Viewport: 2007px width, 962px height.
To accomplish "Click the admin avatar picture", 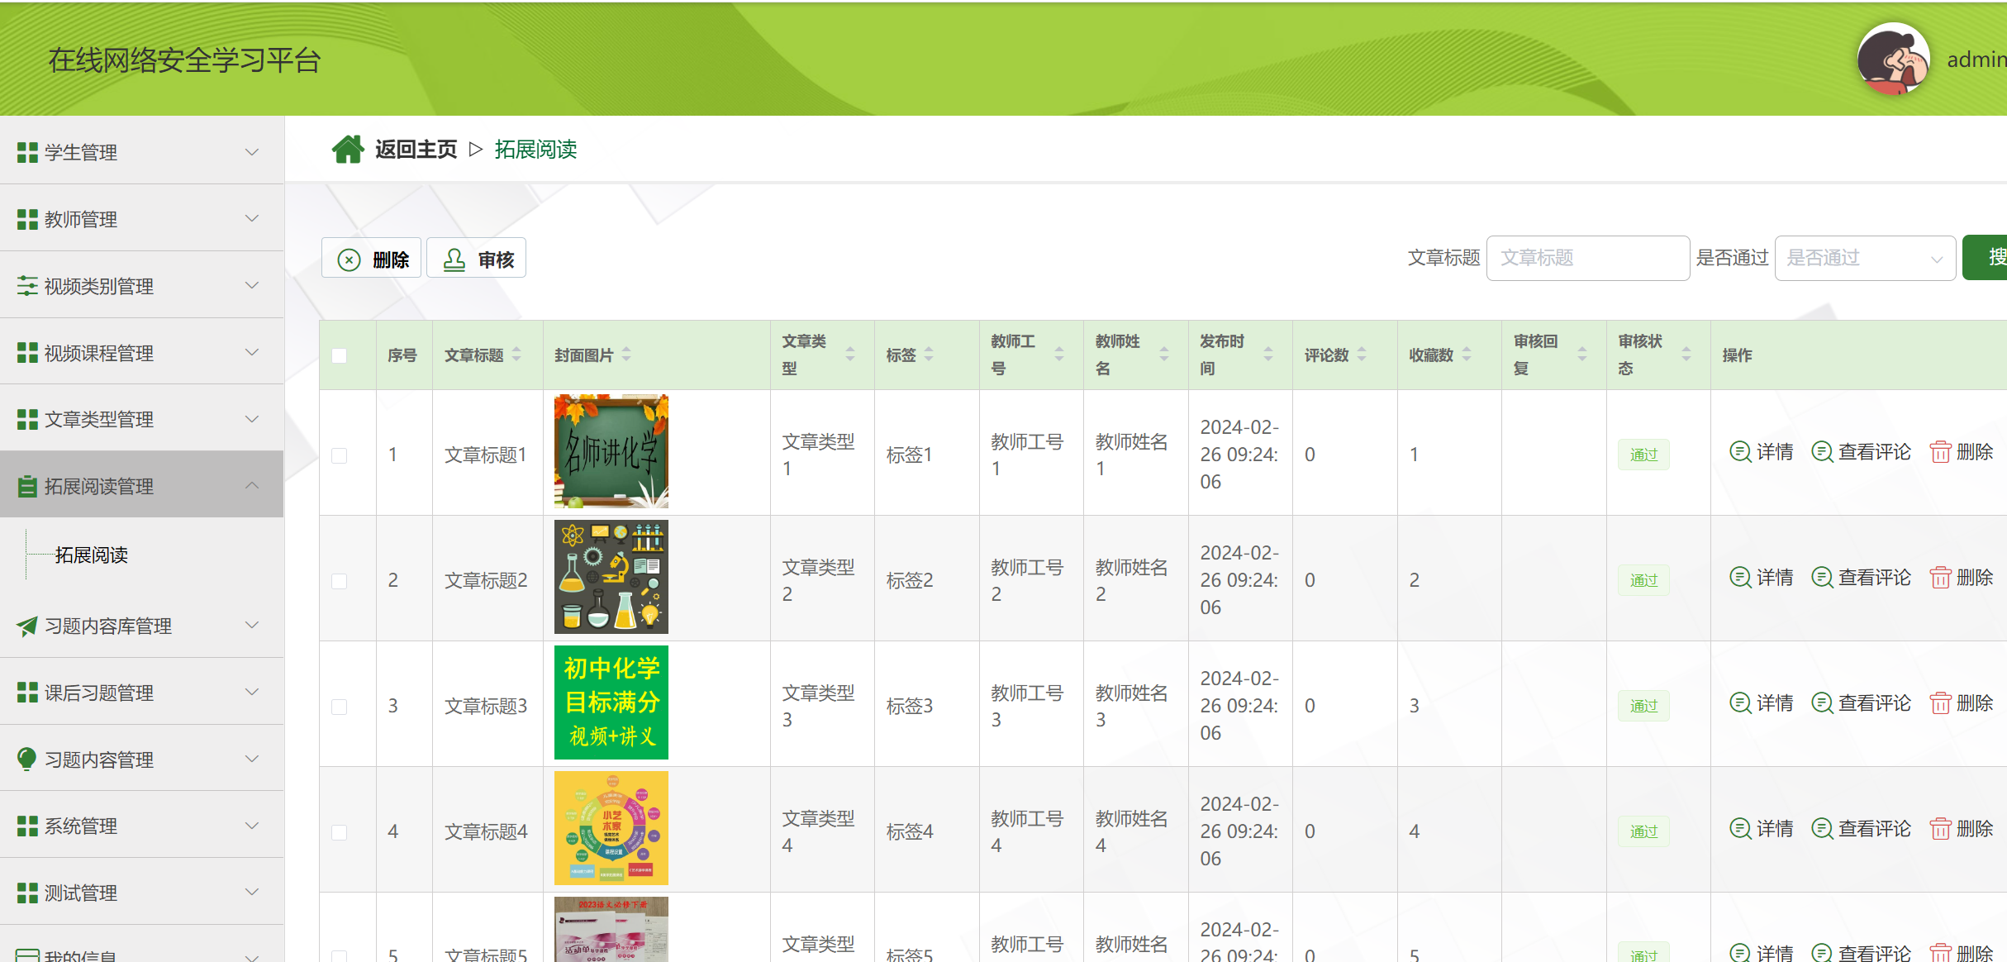I will point(1892,60).
